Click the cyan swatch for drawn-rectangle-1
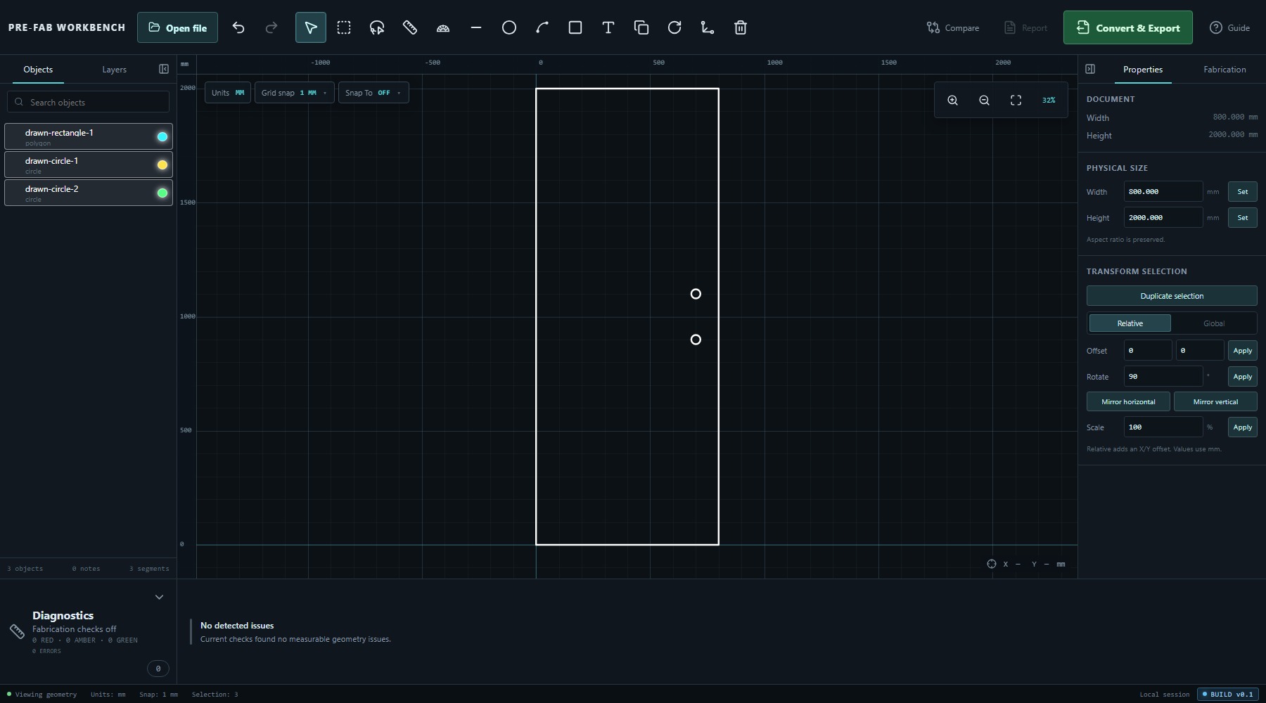 [162, 136]
